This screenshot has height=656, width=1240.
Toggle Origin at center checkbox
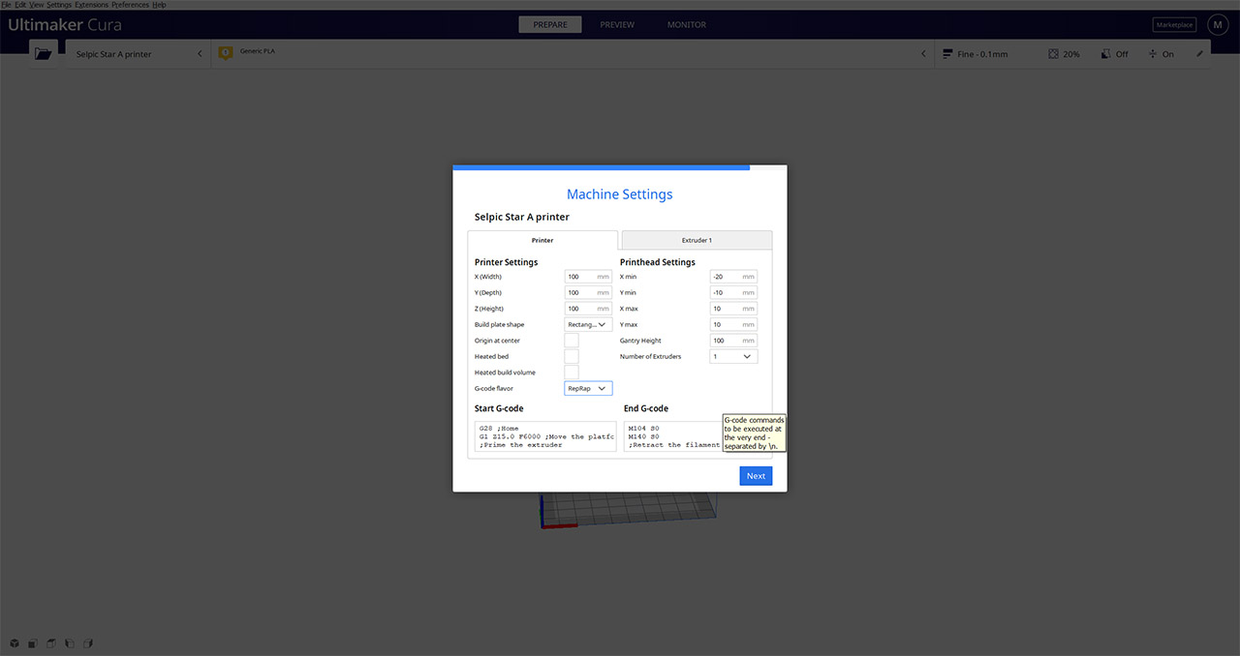pyautogui.click(x=572, y=341)
